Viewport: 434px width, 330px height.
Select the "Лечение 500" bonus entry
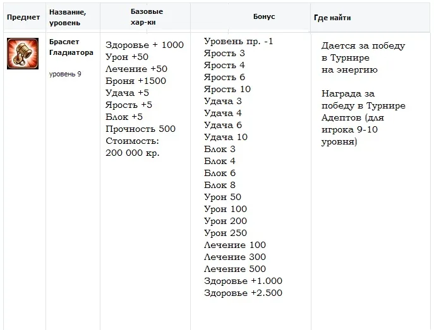click(x=235, y=269)
